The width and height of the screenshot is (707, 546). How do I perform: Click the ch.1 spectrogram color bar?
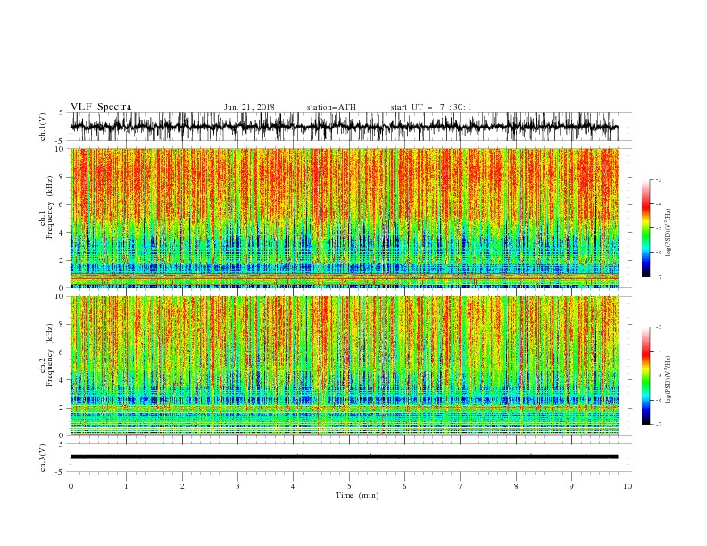click(x=645, y=228)
